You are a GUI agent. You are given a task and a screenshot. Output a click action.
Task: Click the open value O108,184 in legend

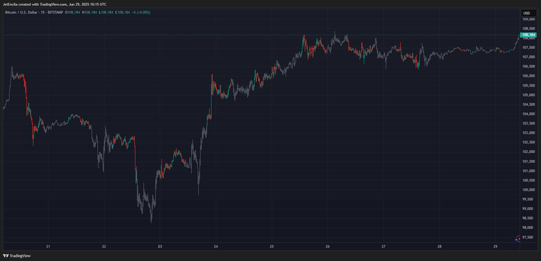pyautogui.click(x=73, y=12)
